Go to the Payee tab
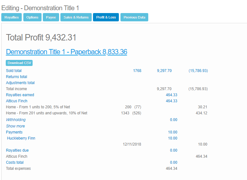Image resolution: width=247 pixels, height=180 pixels. (51, 17)
